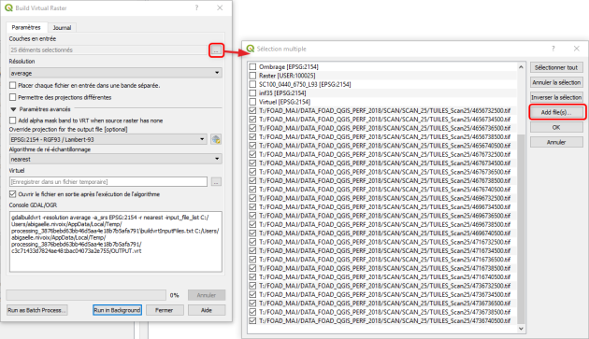Check the SC100_0440_6750_L93 layer
589x339 pixels.
point(252,84)
